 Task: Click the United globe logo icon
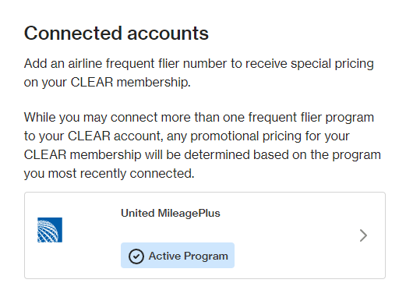(50, 230)
